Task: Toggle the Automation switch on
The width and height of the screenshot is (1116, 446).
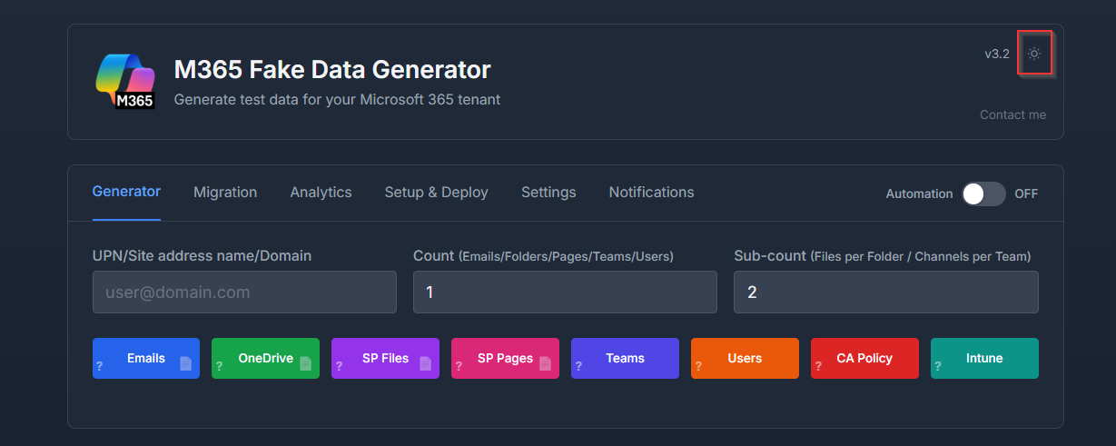Action: pos(983,193)
